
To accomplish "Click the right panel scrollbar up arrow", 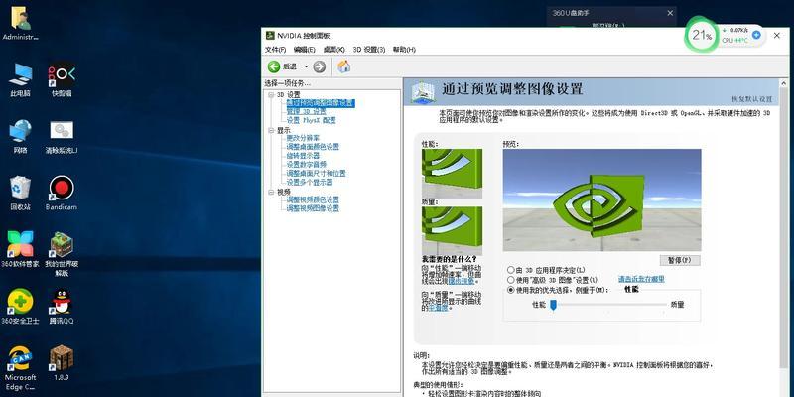I will (784, 83).
